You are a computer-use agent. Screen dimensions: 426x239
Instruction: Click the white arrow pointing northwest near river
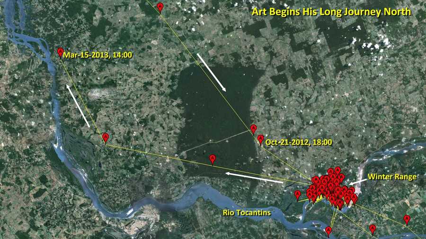[78, 106]
